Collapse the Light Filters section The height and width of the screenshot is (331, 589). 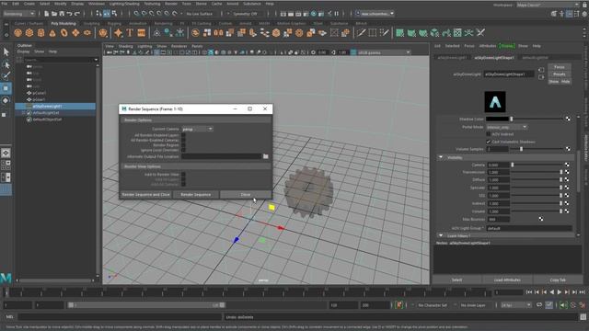coord(441,235)
